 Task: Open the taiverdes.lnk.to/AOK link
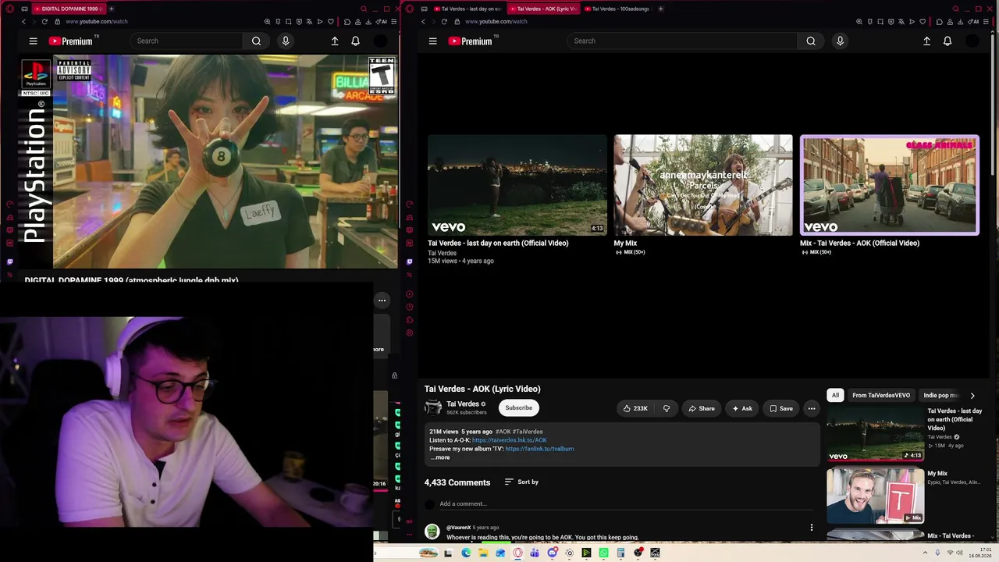pyautogui.click(x=510, y=440)
